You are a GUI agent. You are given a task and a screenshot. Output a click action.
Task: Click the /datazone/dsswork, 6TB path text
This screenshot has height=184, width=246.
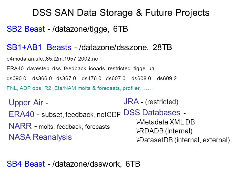coord(96,164)
